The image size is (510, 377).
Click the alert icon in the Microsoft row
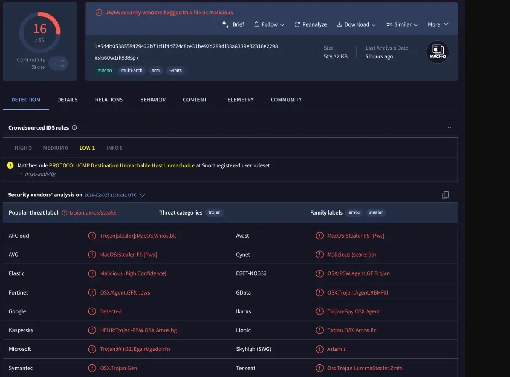pos(92,349)
